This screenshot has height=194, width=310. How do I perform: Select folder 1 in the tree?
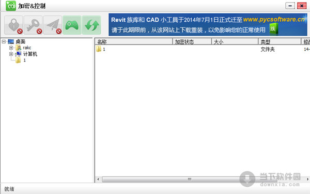[24, 60]
